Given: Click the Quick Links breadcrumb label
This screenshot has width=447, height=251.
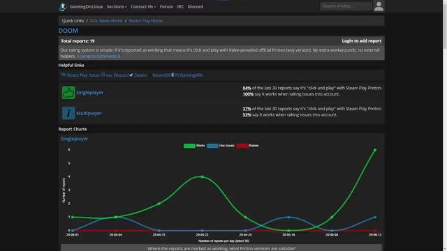Looking at the screenshot, I should (x=73, y=21).
